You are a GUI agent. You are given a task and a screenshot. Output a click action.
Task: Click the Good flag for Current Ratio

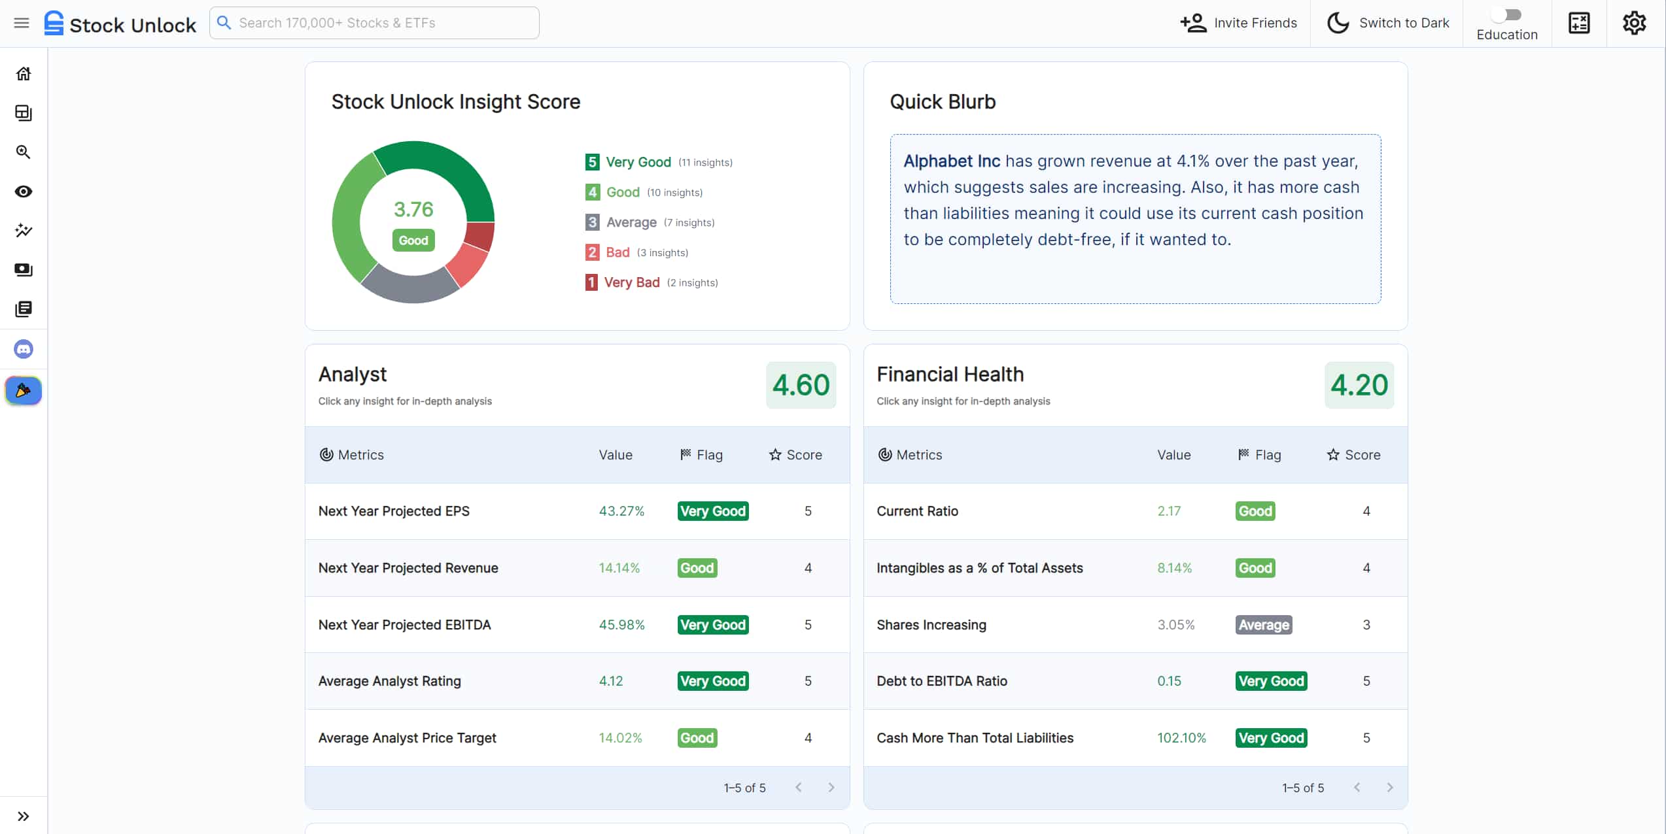[x=1255, y=512]
